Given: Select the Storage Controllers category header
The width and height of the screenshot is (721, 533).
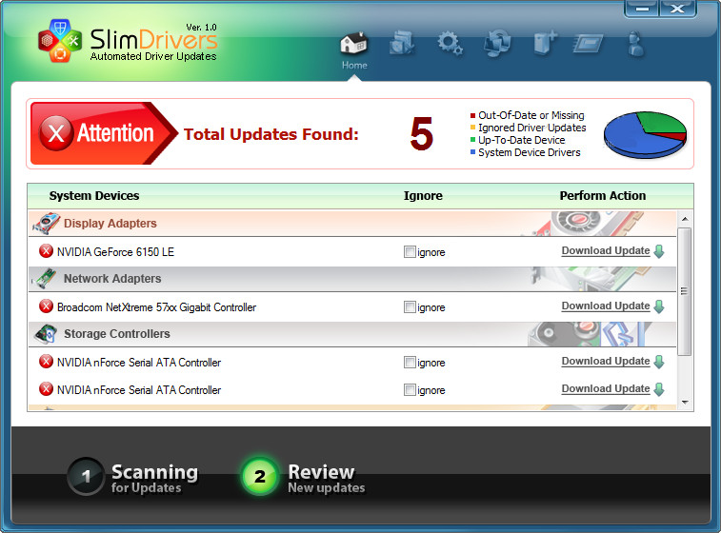Looking at the screenshot, I should [x=352, y=333].
